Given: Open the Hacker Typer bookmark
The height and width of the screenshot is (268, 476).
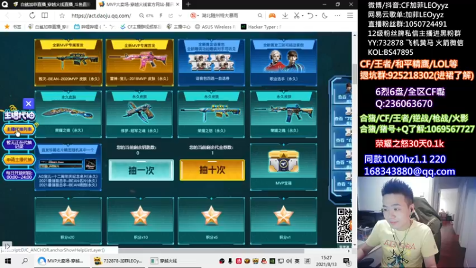Looking at the screenshot, I should coord(261,27).
